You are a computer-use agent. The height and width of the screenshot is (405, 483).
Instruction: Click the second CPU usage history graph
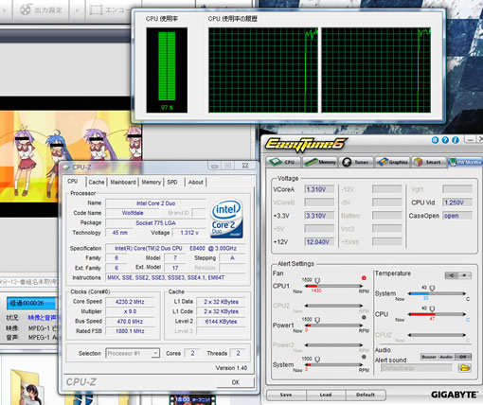pyautogui.click(x=376, y=70)
